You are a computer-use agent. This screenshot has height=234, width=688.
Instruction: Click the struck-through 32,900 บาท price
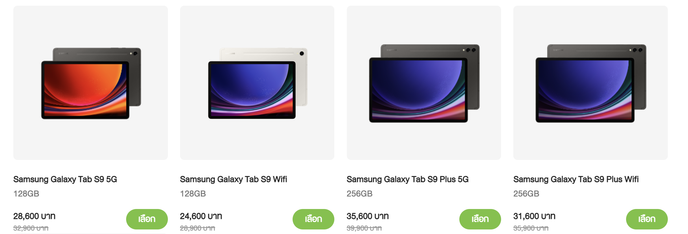31,228
